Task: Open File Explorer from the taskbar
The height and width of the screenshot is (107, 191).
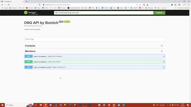Action: (x=41, y=105)
